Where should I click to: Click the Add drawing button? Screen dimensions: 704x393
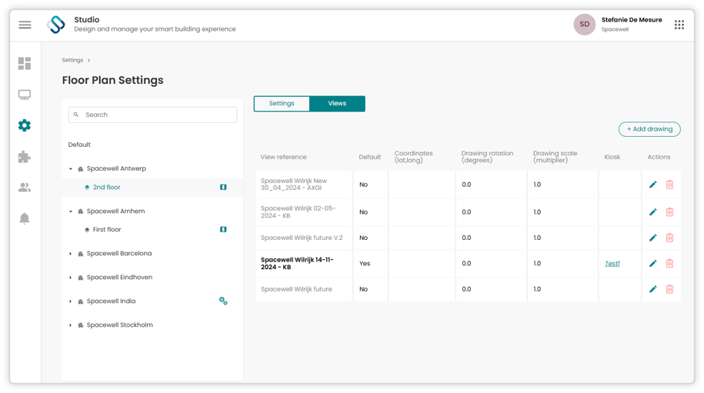[649, 128]
